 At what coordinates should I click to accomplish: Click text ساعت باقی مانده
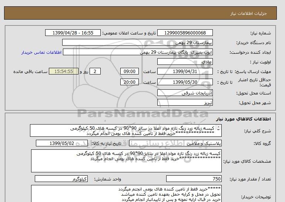(x=30, y=72)
